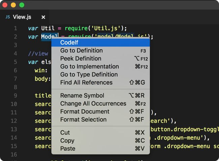Choose Peek Definition
Image resolution: width=219 pixels, height=161 pixels.
tap(100, 59)
